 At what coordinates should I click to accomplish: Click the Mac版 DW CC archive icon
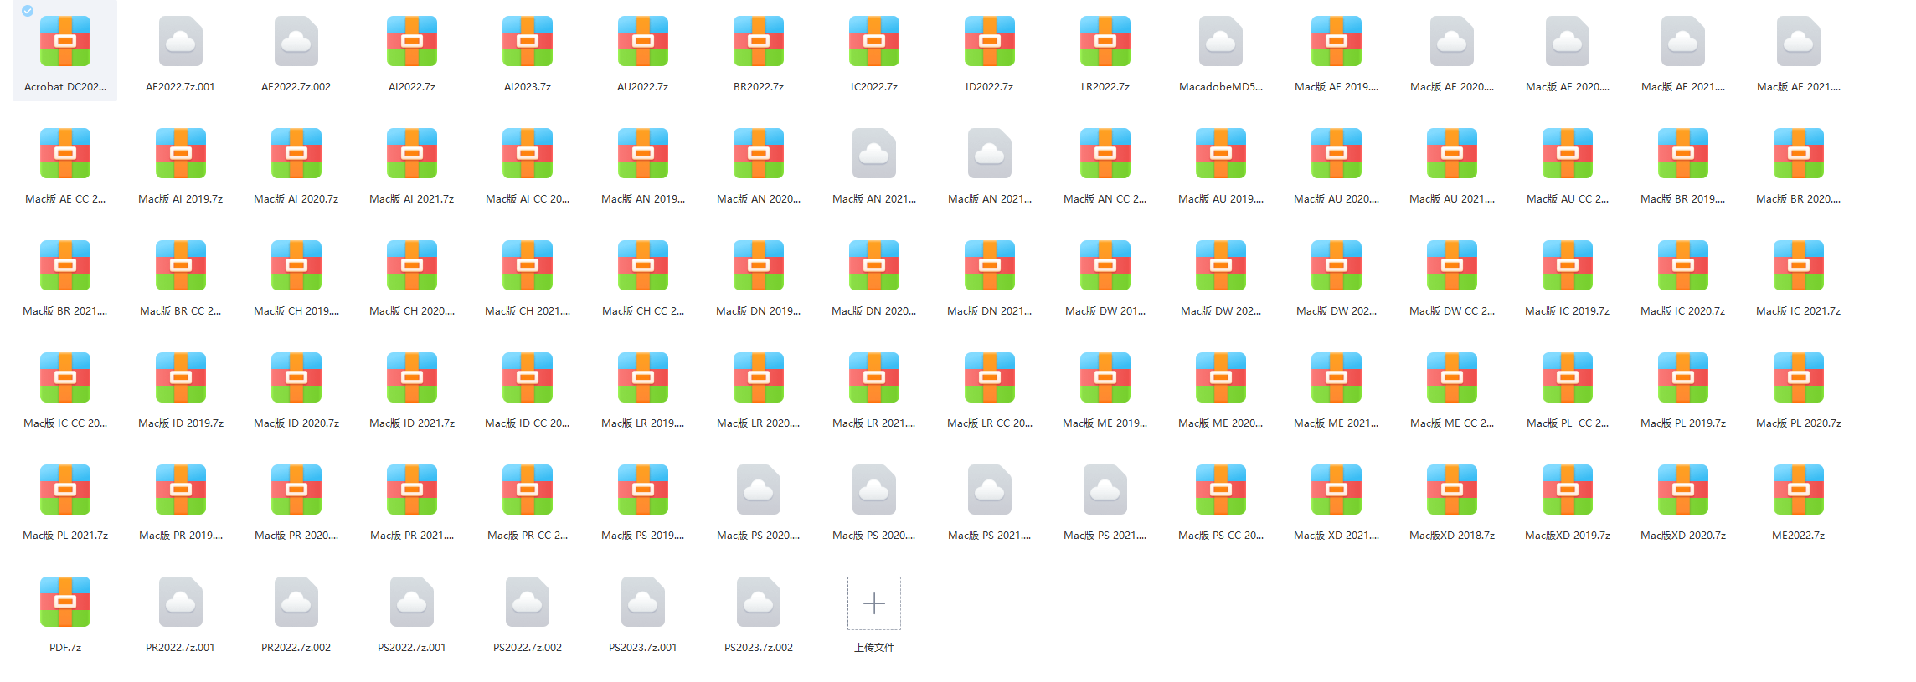[x=1452, y=265]
